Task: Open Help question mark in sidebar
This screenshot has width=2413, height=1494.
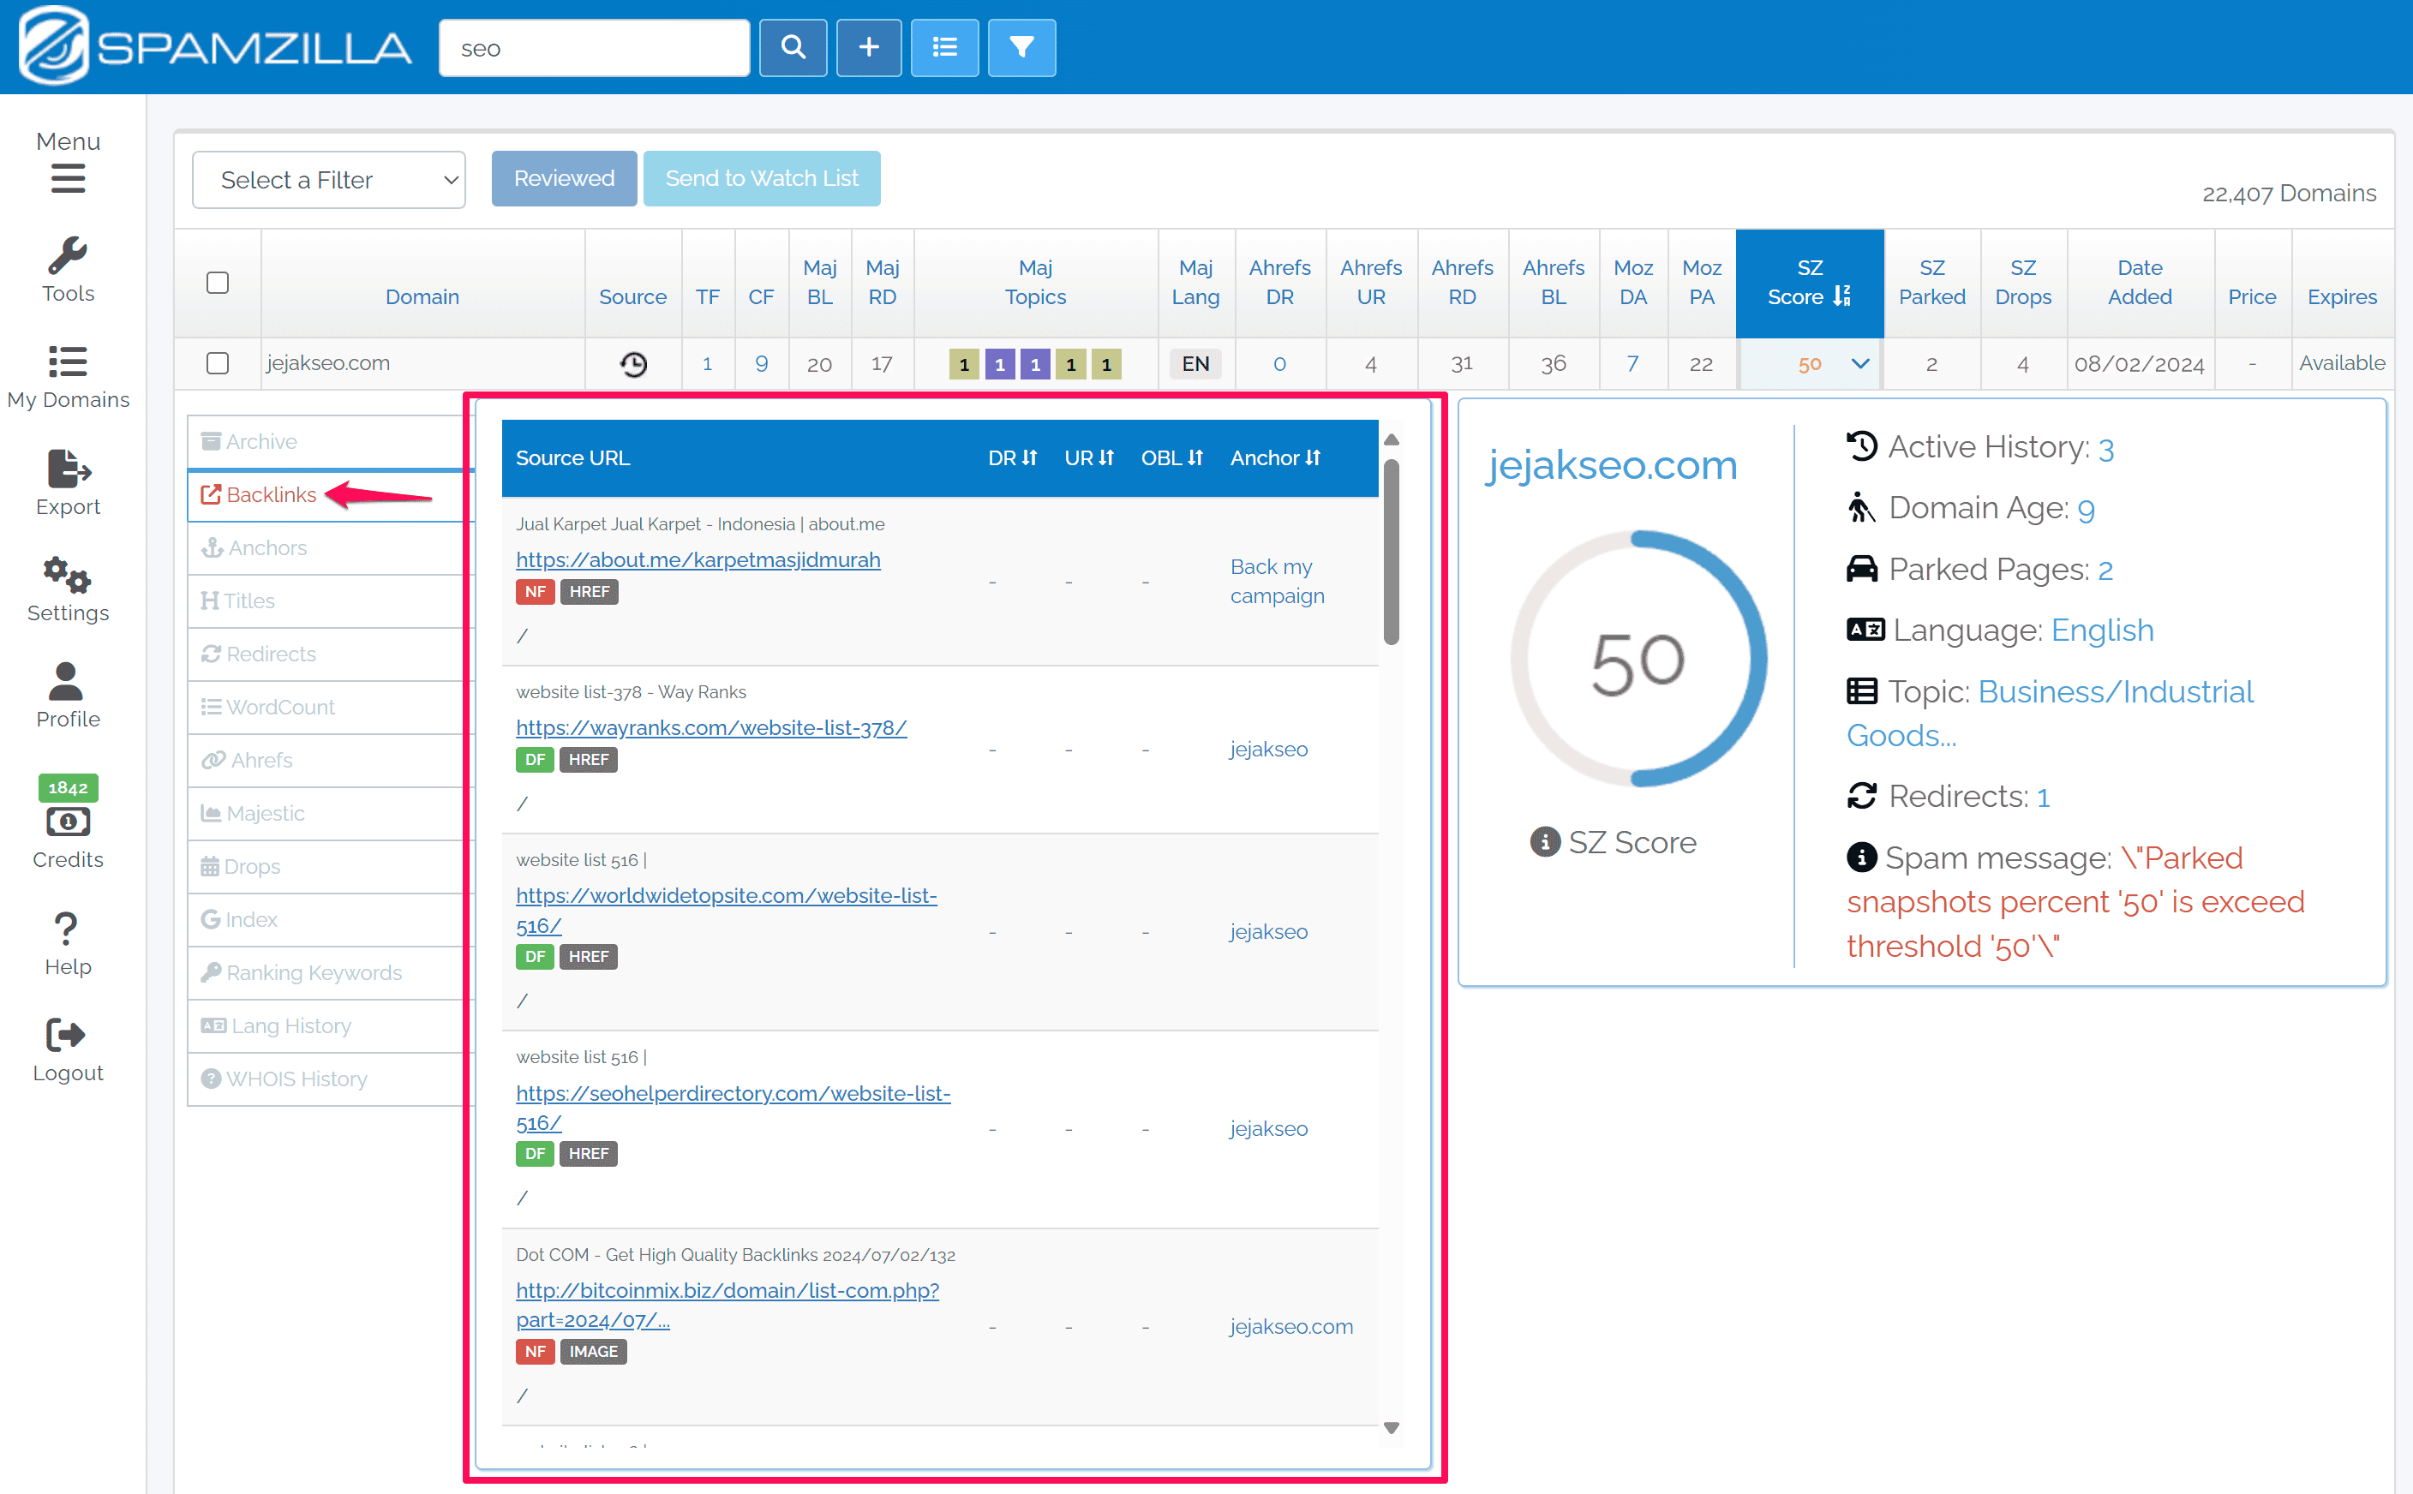Action: (x=69, y=945)
